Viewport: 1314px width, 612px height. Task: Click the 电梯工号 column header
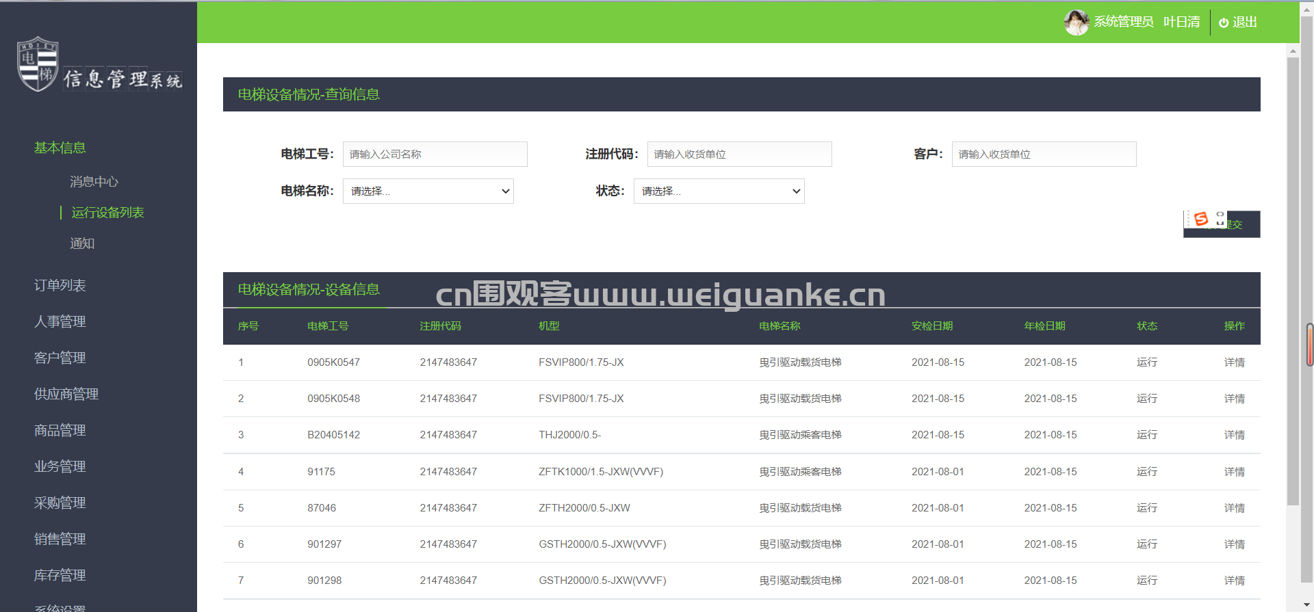328,326
